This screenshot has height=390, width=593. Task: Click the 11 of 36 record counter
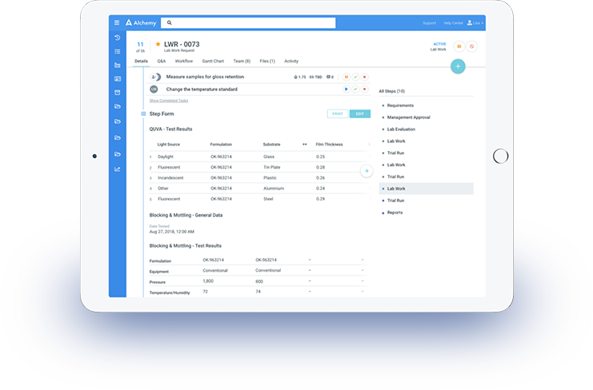pyautogui.click(x=140, y=47)
